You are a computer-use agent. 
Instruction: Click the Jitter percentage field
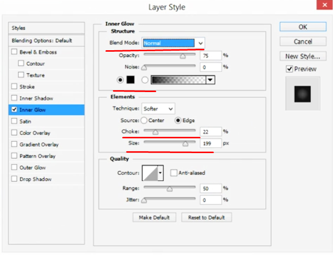click(211, 200)
